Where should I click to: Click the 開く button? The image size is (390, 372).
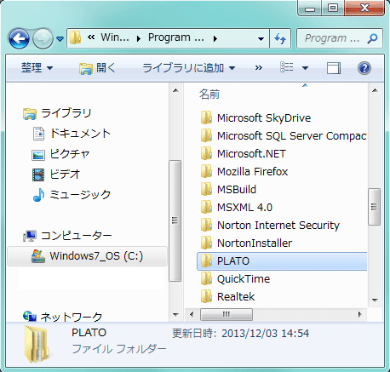[x=97, y=68]
